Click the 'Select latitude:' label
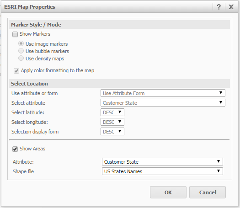This screenshot has height=208, width=240. pyautogui.click(x=28, y=112)
